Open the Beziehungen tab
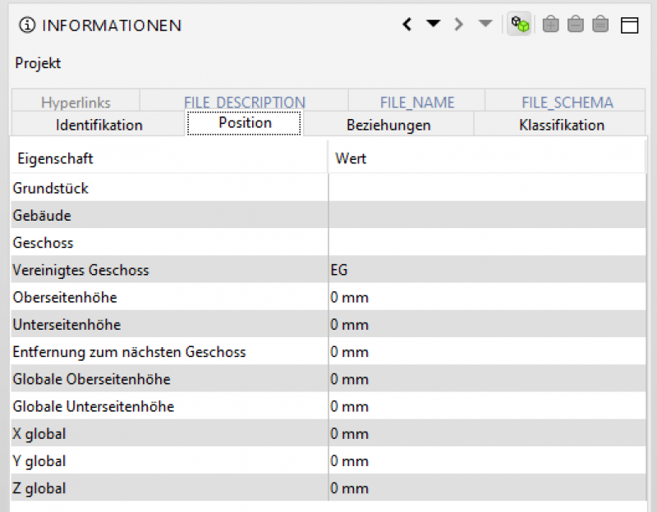 click(388, 125)
